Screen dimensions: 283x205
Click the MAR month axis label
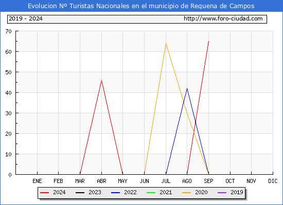point(80,181)
